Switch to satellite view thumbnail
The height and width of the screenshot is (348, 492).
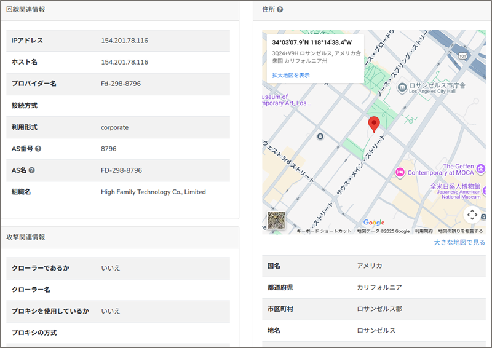coord(276,220)
